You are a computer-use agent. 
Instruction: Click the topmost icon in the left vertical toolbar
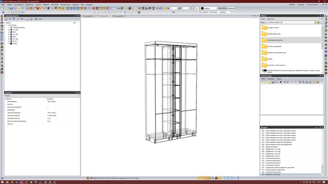click(2, 16)
